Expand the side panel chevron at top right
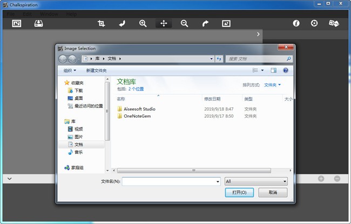Screen dimensions: 351x224 (258, 35)
